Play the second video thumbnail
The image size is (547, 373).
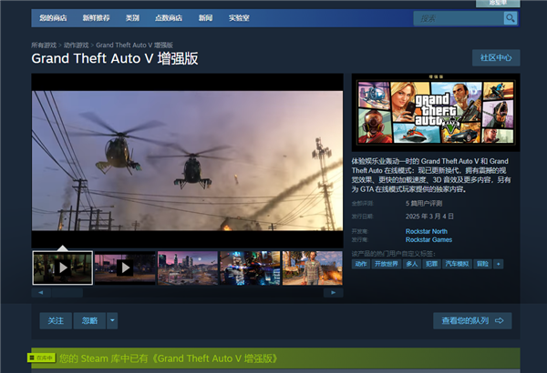tap(124, 268)
